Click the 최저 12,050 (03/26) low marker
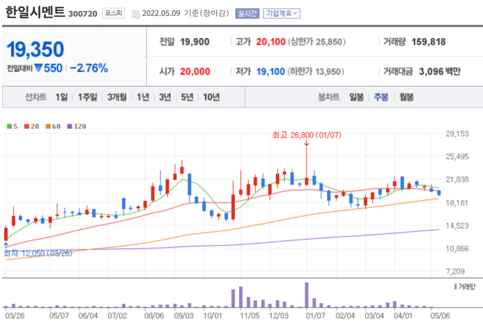Screen dimensions: 483x326 click(x=38, y=253)
